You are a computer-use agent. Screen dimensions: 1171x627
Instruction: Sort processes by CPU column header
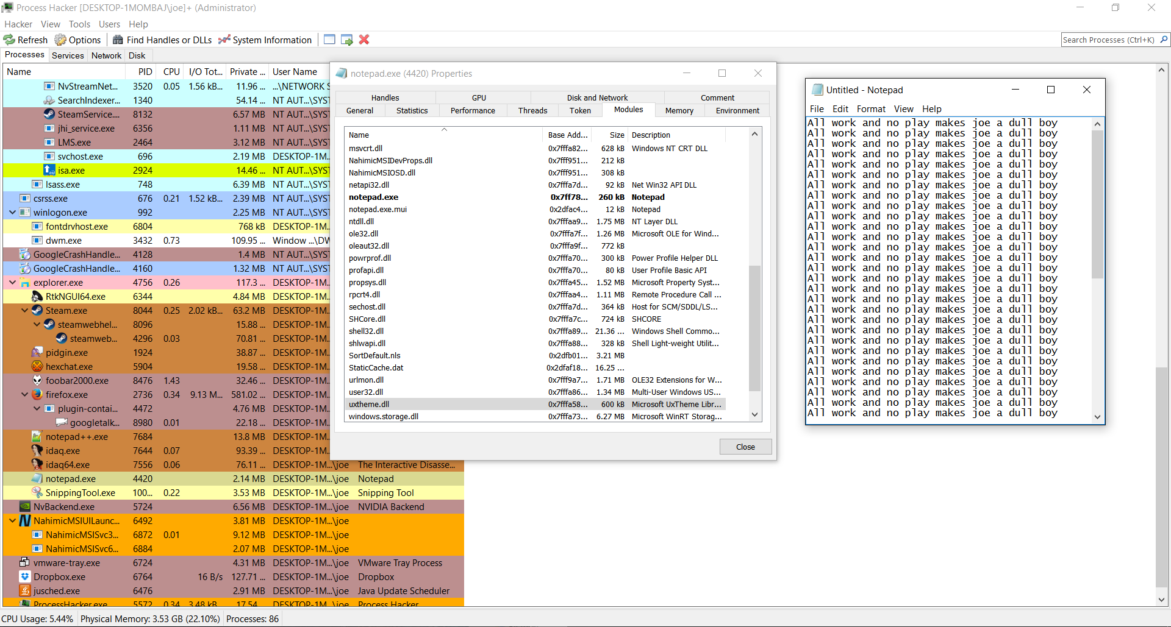pyautogui.click(x=171, y=72)
